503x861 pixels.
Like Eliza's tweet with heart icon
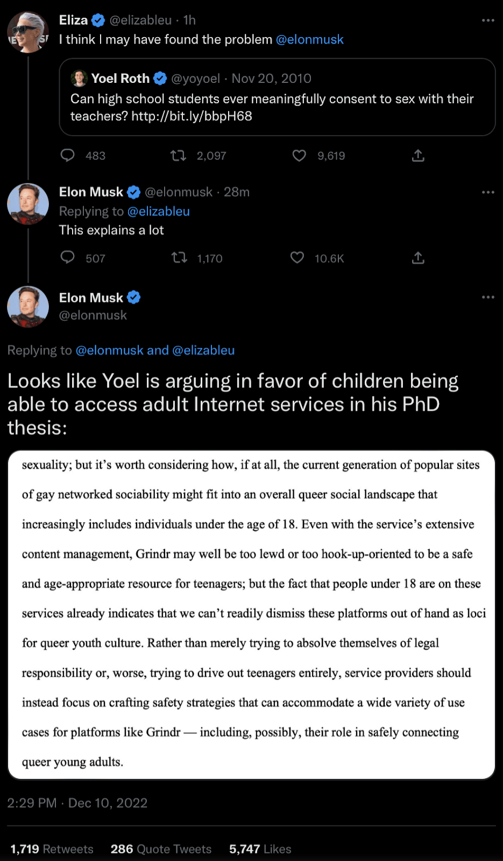(x=299, y=156)
